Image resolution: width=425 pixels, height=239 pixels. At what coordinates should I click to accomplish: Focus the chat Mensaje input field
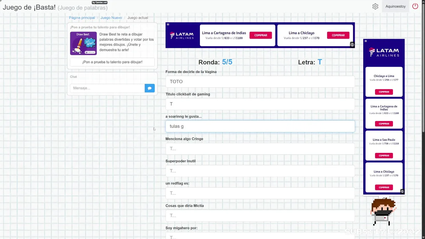(107, 88)
